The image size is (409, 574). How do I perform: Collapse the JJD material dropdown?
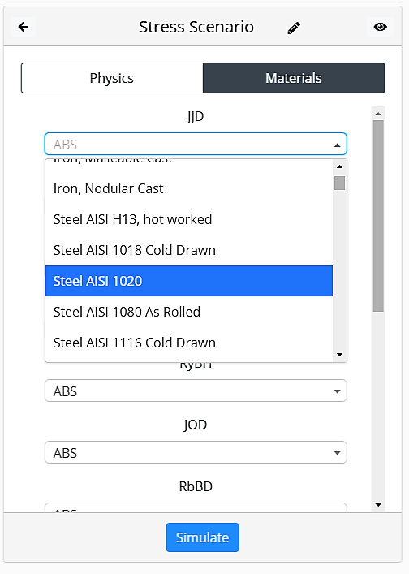coord(196,144)
